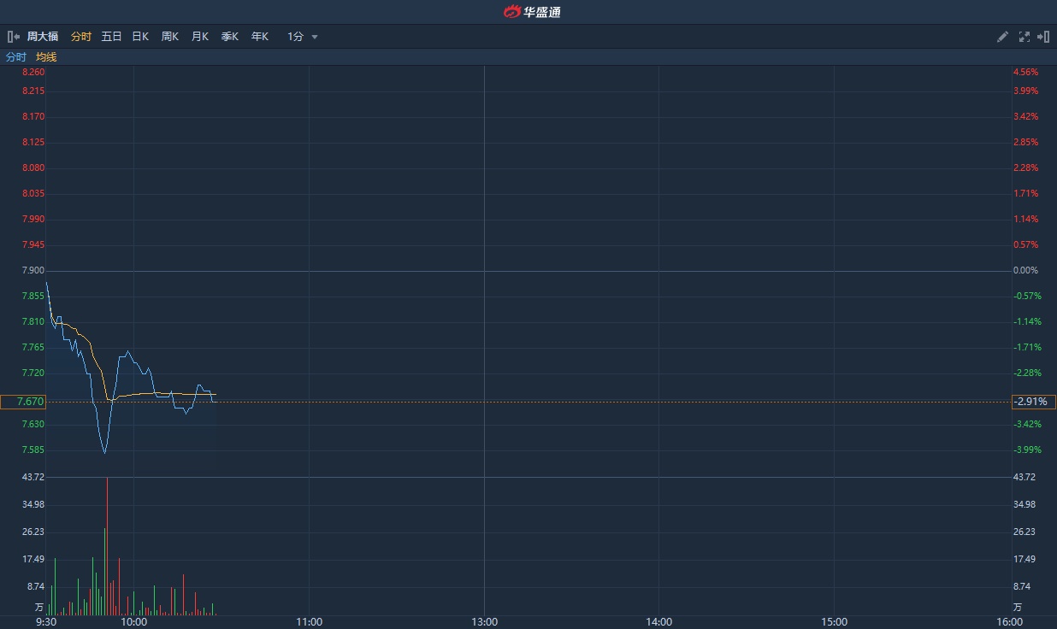Image resolution: width=1057 pixels, height=629 pixels.
Task: Click the -2.91% change label on right axis
Action: pos(1030,402)
